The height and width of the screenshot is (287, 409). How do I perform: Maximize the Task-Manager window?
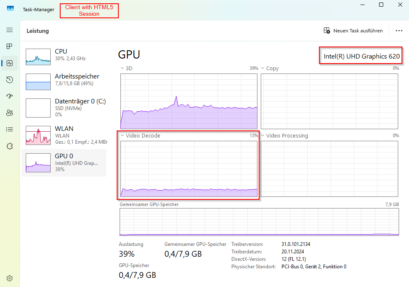click(x=381, y=5)
